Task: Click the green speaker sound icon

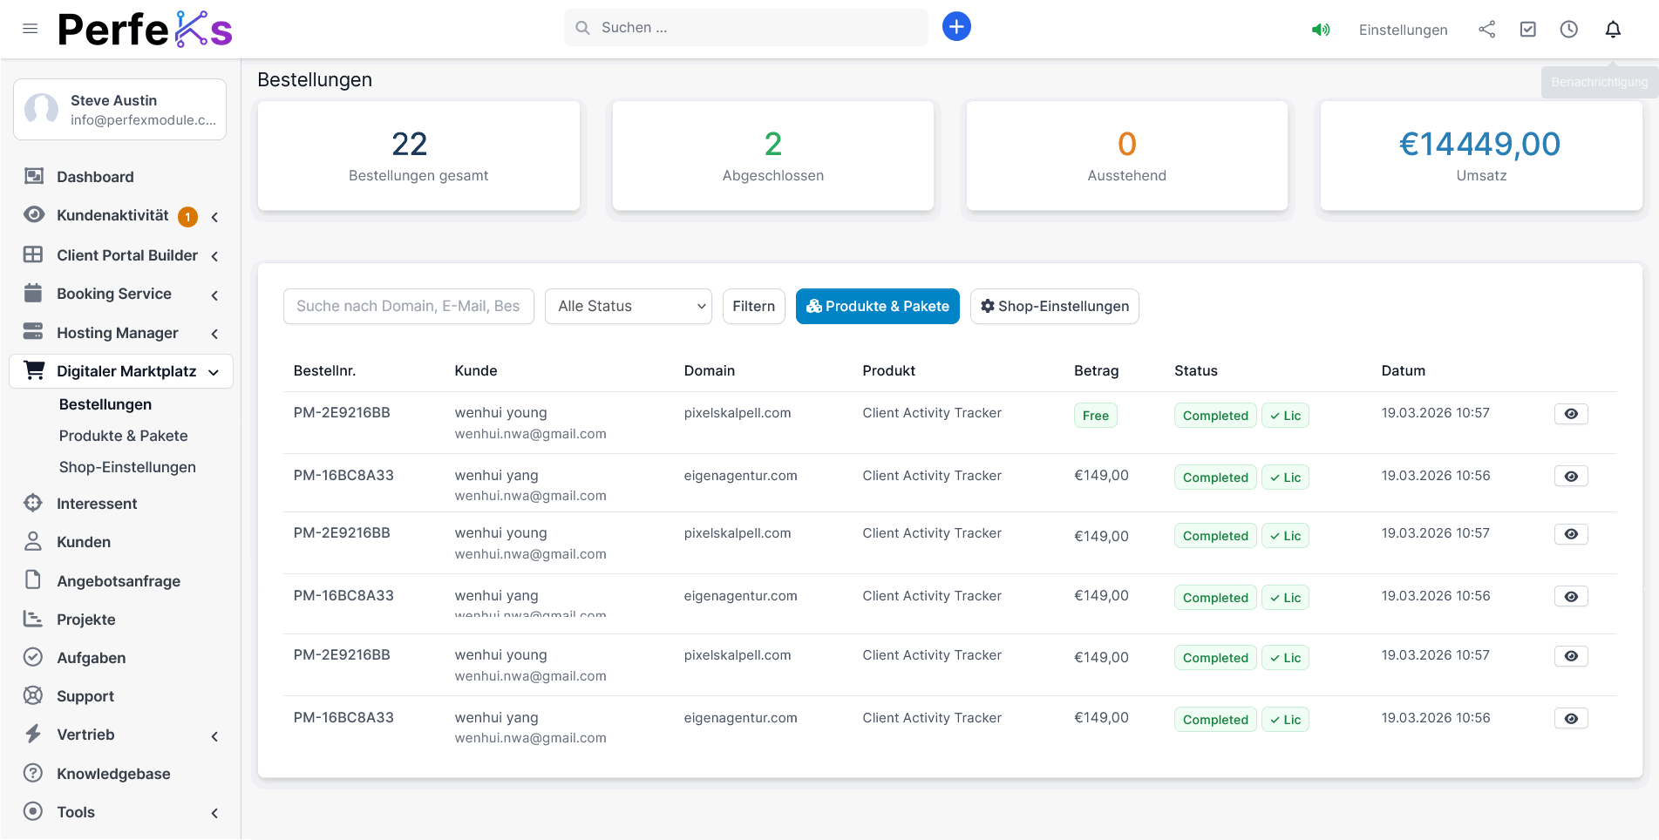Action: (1321, 30)
